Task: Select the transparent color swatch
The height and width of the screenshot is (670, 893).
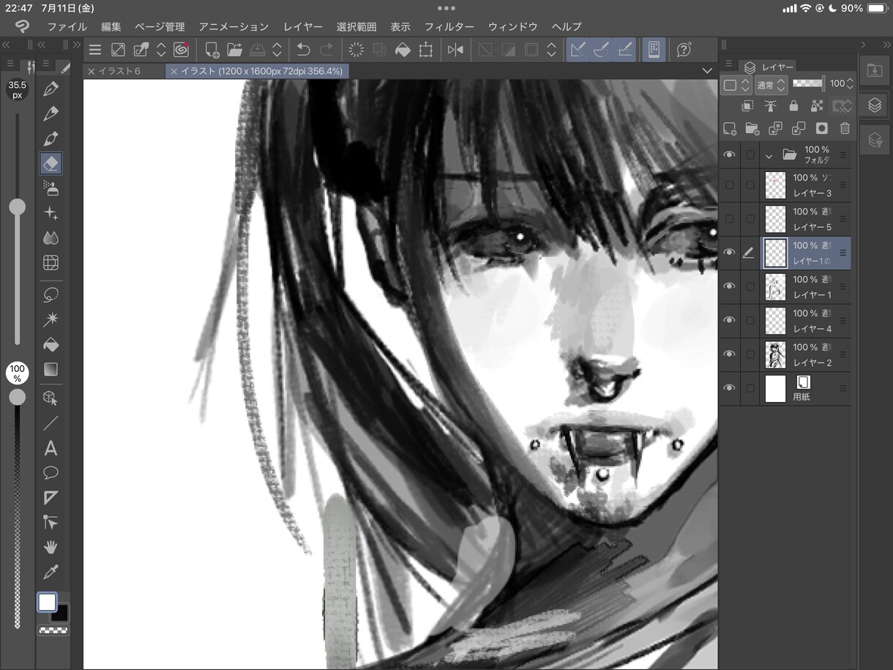Action: click(53, 629)
